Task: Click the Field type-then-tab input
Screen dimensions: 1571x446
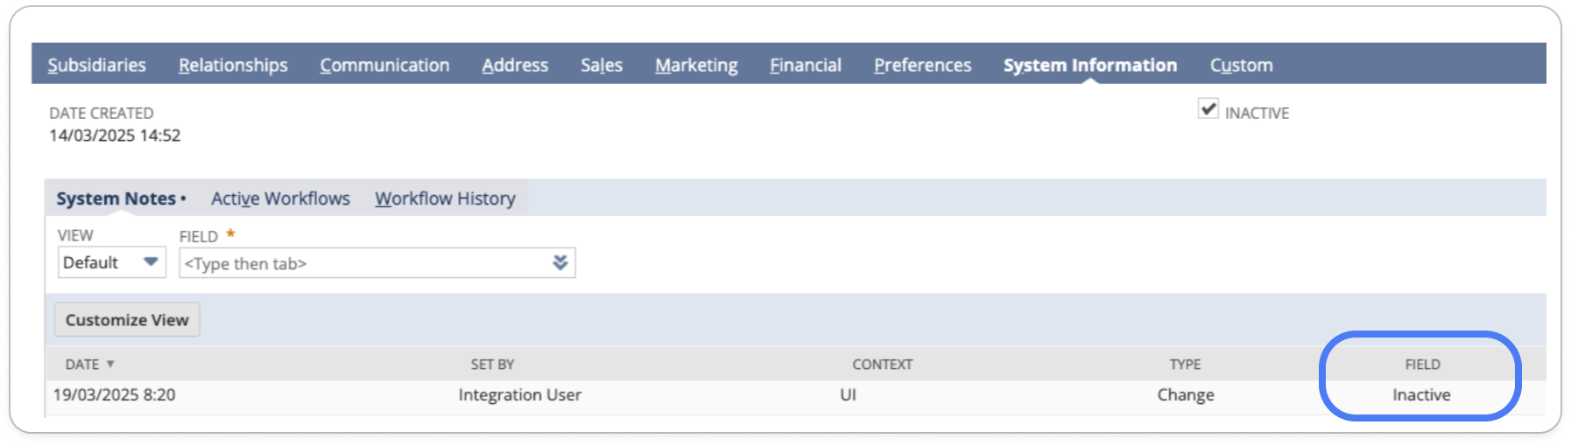Action: tap(363, 263)
